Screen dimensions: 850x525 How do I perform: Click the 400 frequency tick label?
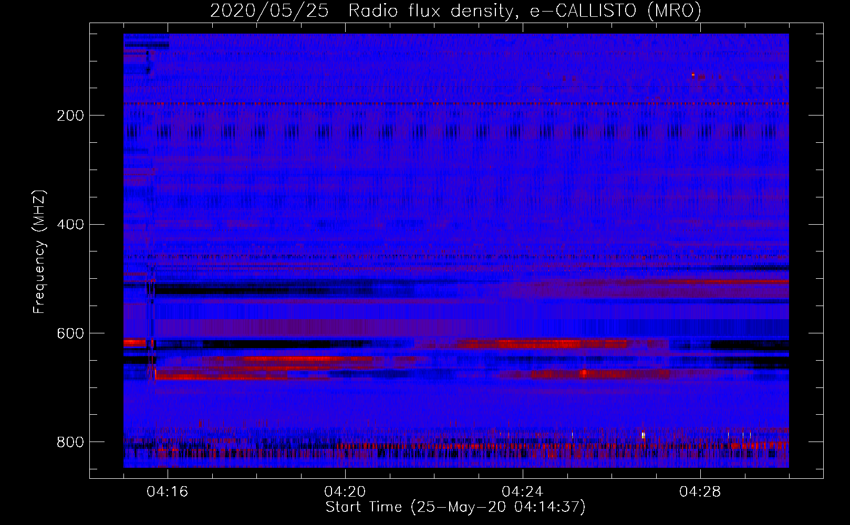pyautogui.click(x=70, y=225)
